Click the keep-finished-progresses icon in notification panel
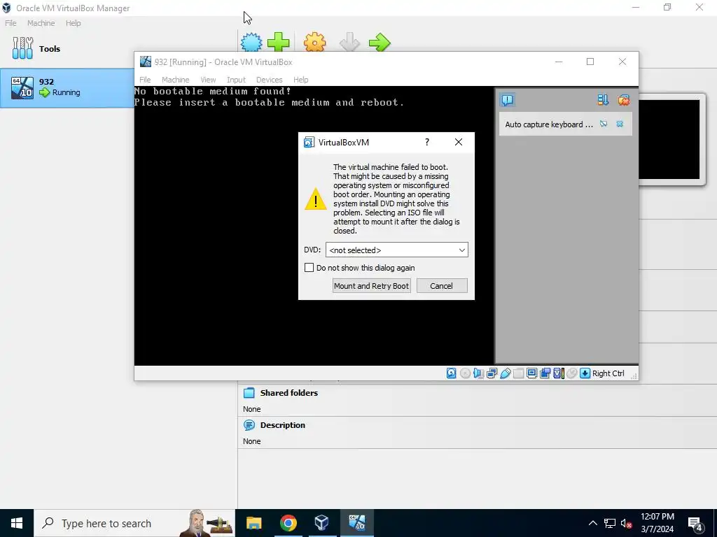Screen dimensions: 717x537 (x=603, y=99)
